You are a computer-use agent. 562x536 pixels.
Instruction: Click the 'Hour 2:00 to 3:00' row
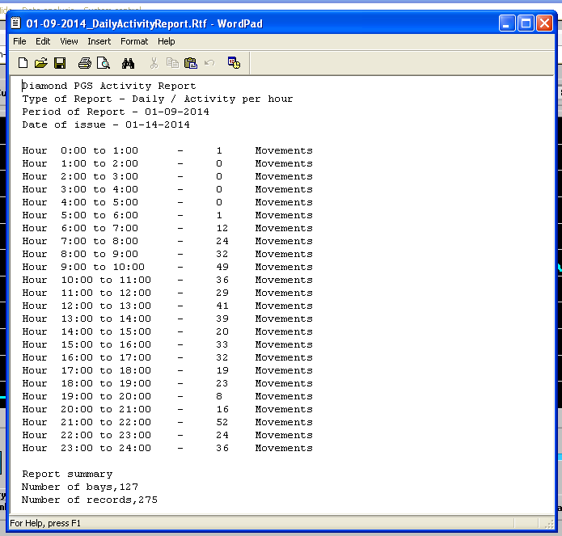click(167, 176)
